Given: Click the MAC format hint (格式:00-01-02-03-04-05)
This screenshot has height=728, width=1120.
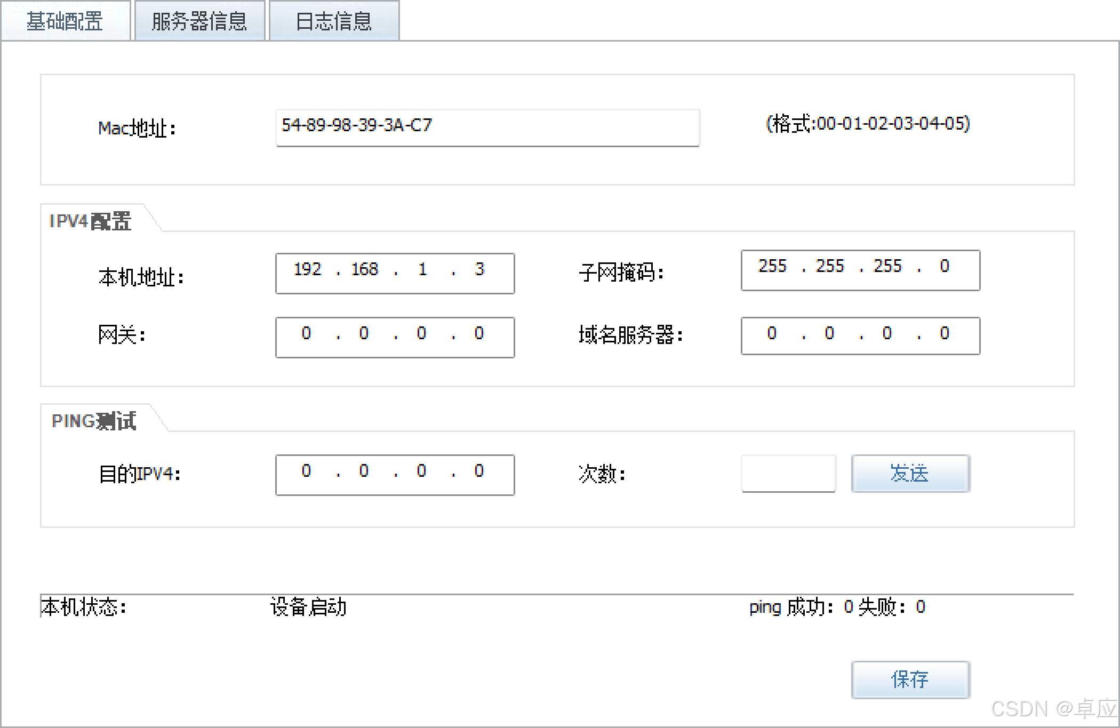Looking at the screenshot, I should point(868,124).
